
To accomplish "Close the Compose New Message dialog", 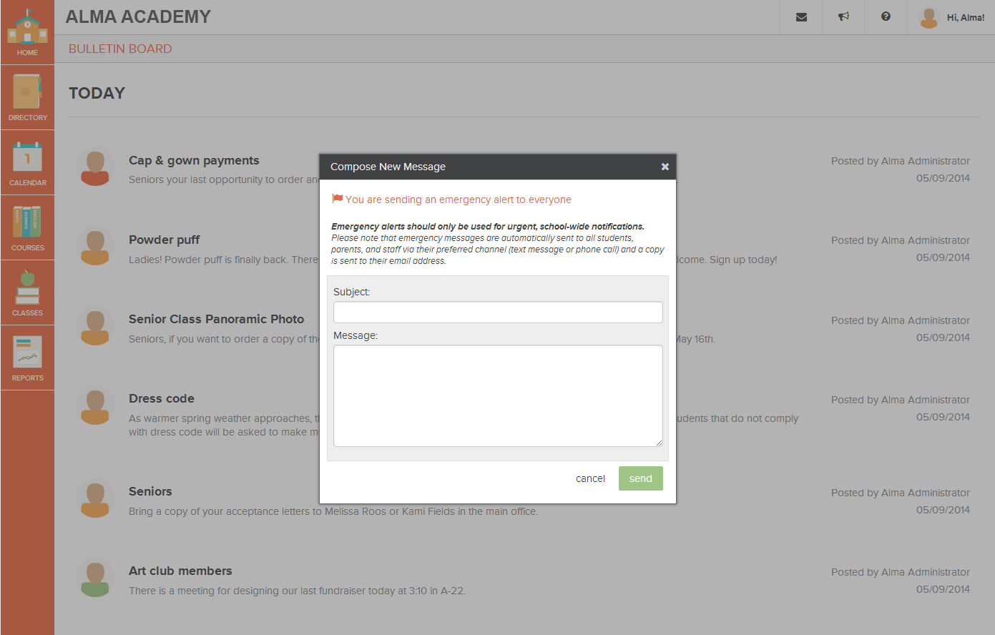I will tap(665, 167).
